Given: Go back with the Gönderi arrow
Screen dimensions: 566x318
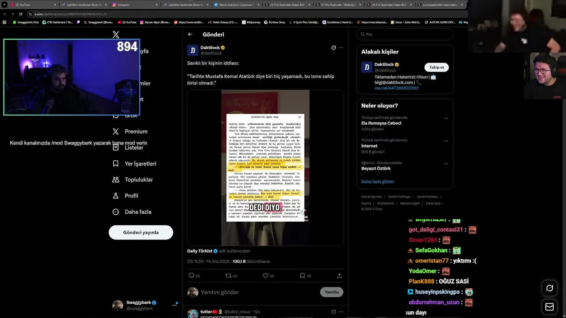Looking at the screenshot, I should pyautogui.click(x=190, y=34).
